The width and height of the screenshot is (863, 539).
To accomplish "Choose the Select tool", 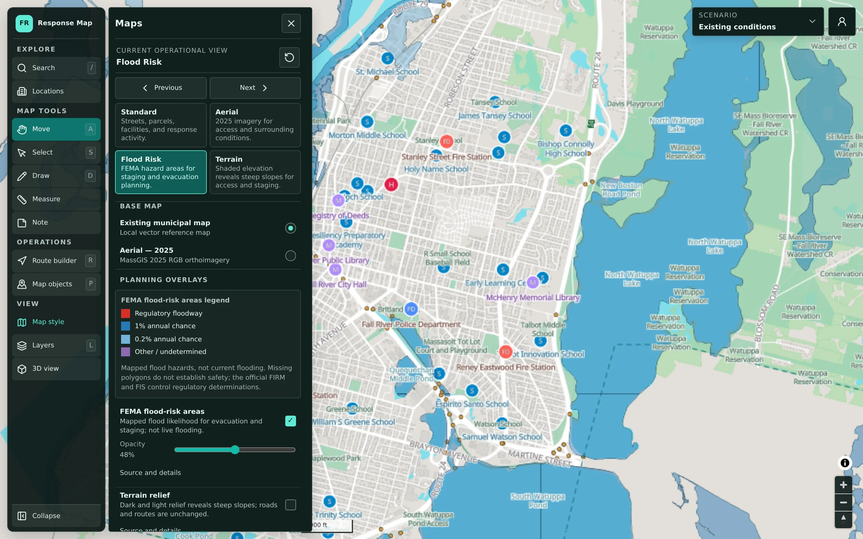I will (x=56, y=153).
